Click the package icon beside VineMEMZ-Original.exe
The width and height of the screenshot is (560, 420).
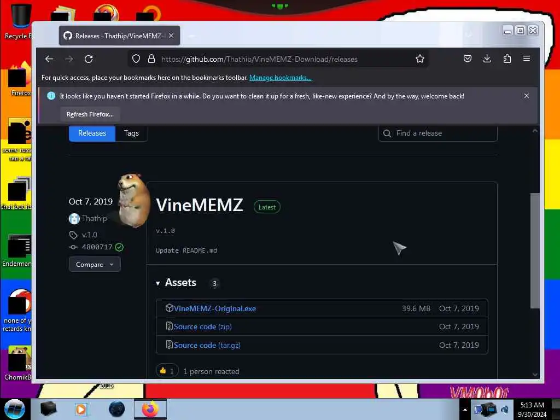170,308
